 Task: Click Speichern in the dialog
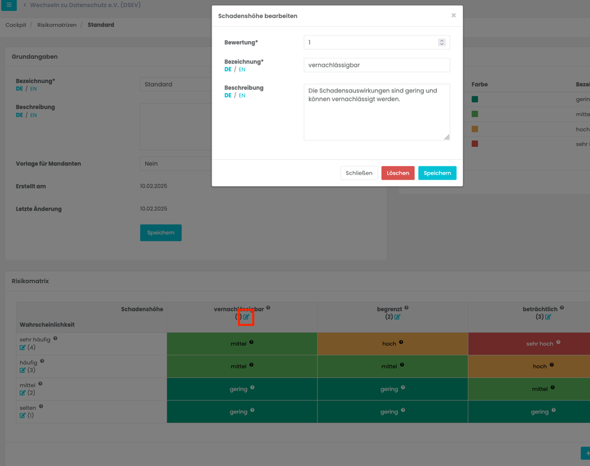tap(437, 173)
